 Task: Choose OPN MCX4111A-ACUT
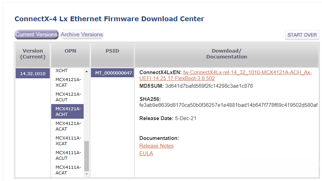coord(67,155)
